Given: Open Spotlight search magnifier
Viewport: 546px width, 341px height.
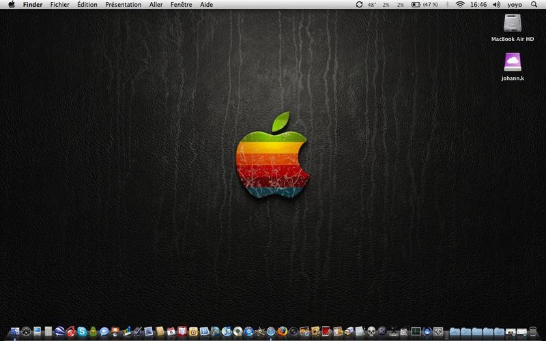Looking at the screenshot, I should (x=534, y=5).
